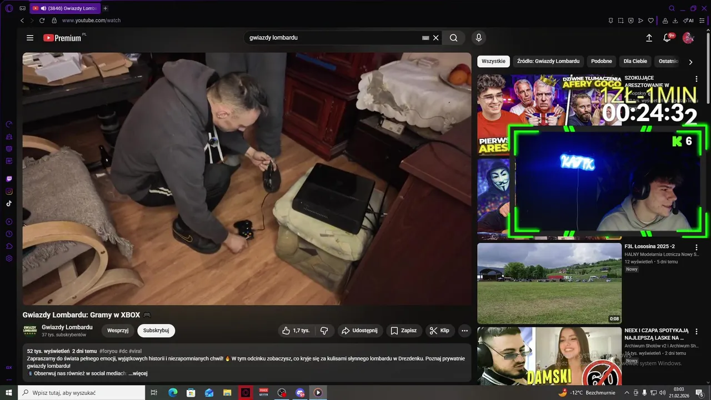Click the address bar URL
711x400 pixels.
[91, 21]
